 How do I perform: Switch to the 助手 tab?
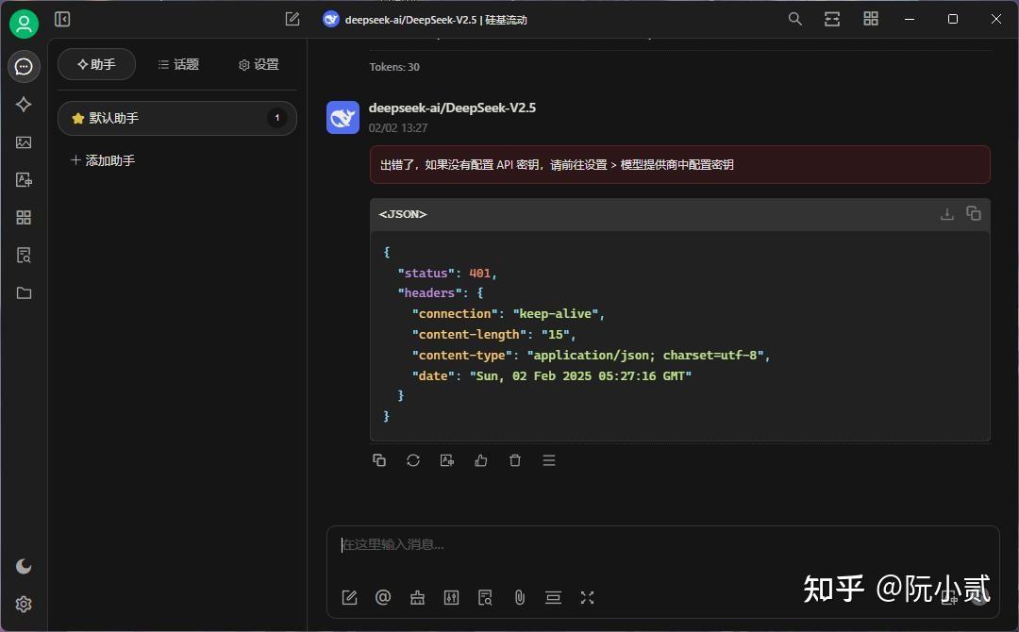click(97, 64)
